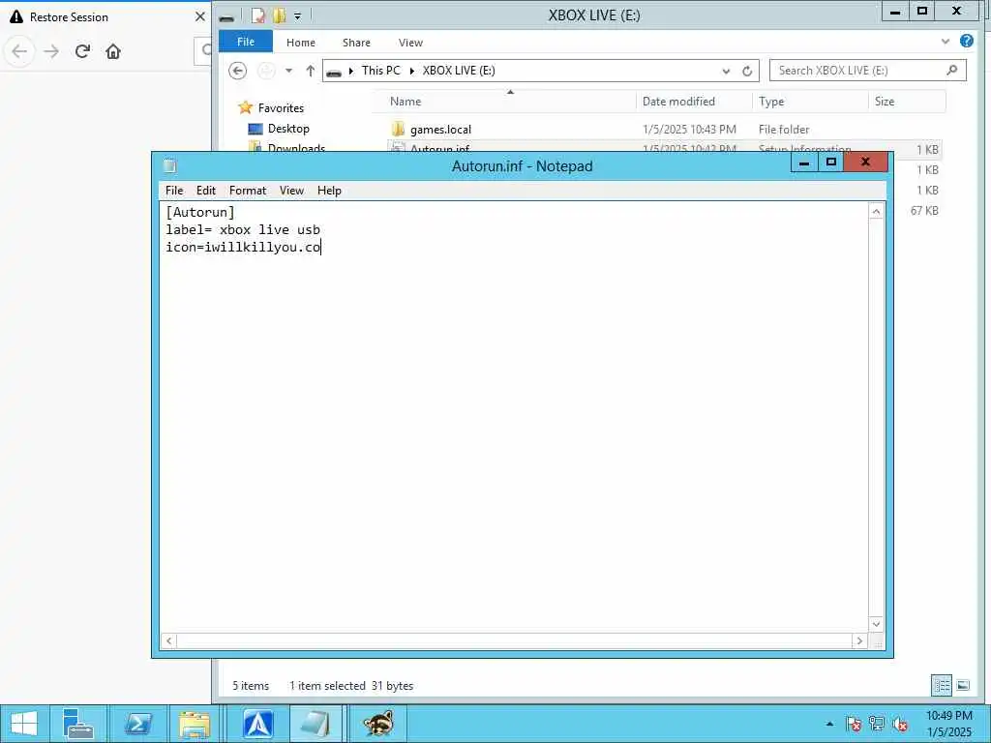This screenshot has height=743, width=991.
Task: Sort files by Date modified column
Action: coord(693,101)
